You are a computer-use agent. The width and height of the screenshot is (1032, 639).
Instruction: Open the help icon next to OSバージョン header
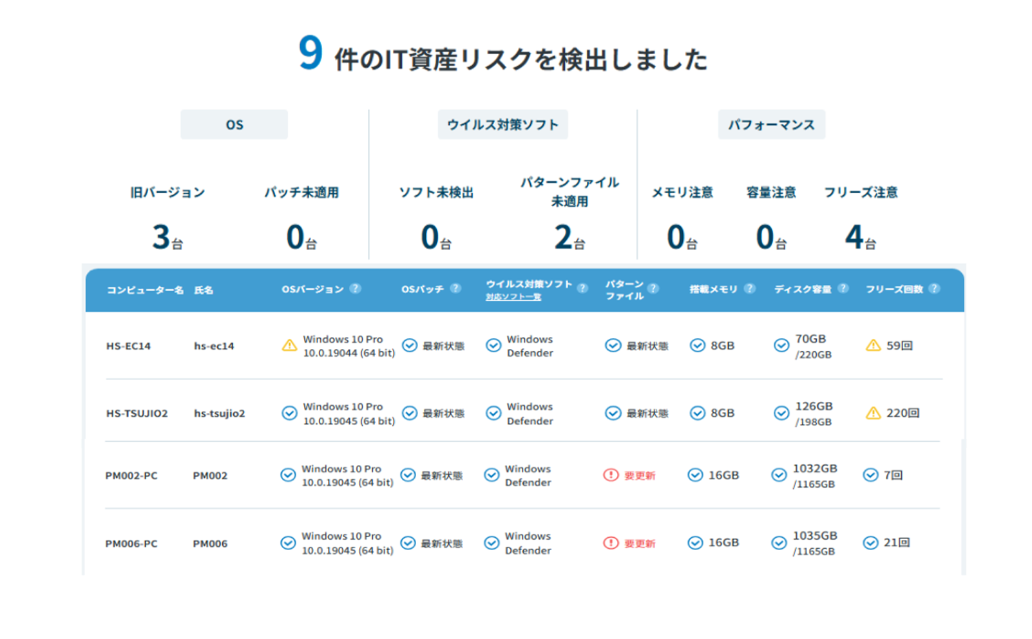coord(355,289)
